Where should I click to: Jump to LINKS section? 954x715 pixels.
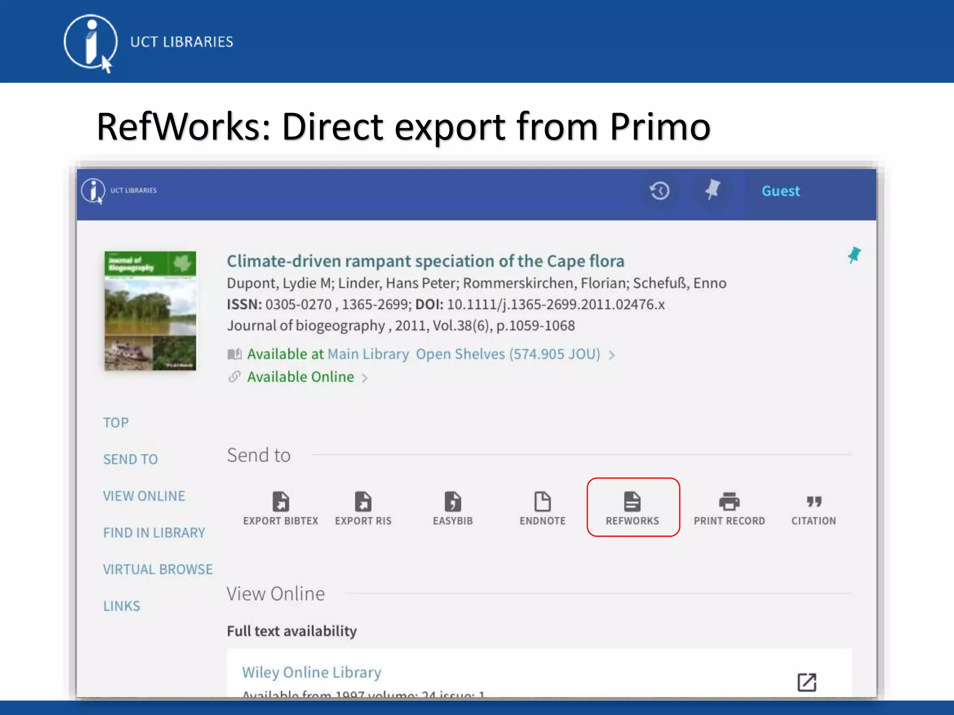point(122,606)
